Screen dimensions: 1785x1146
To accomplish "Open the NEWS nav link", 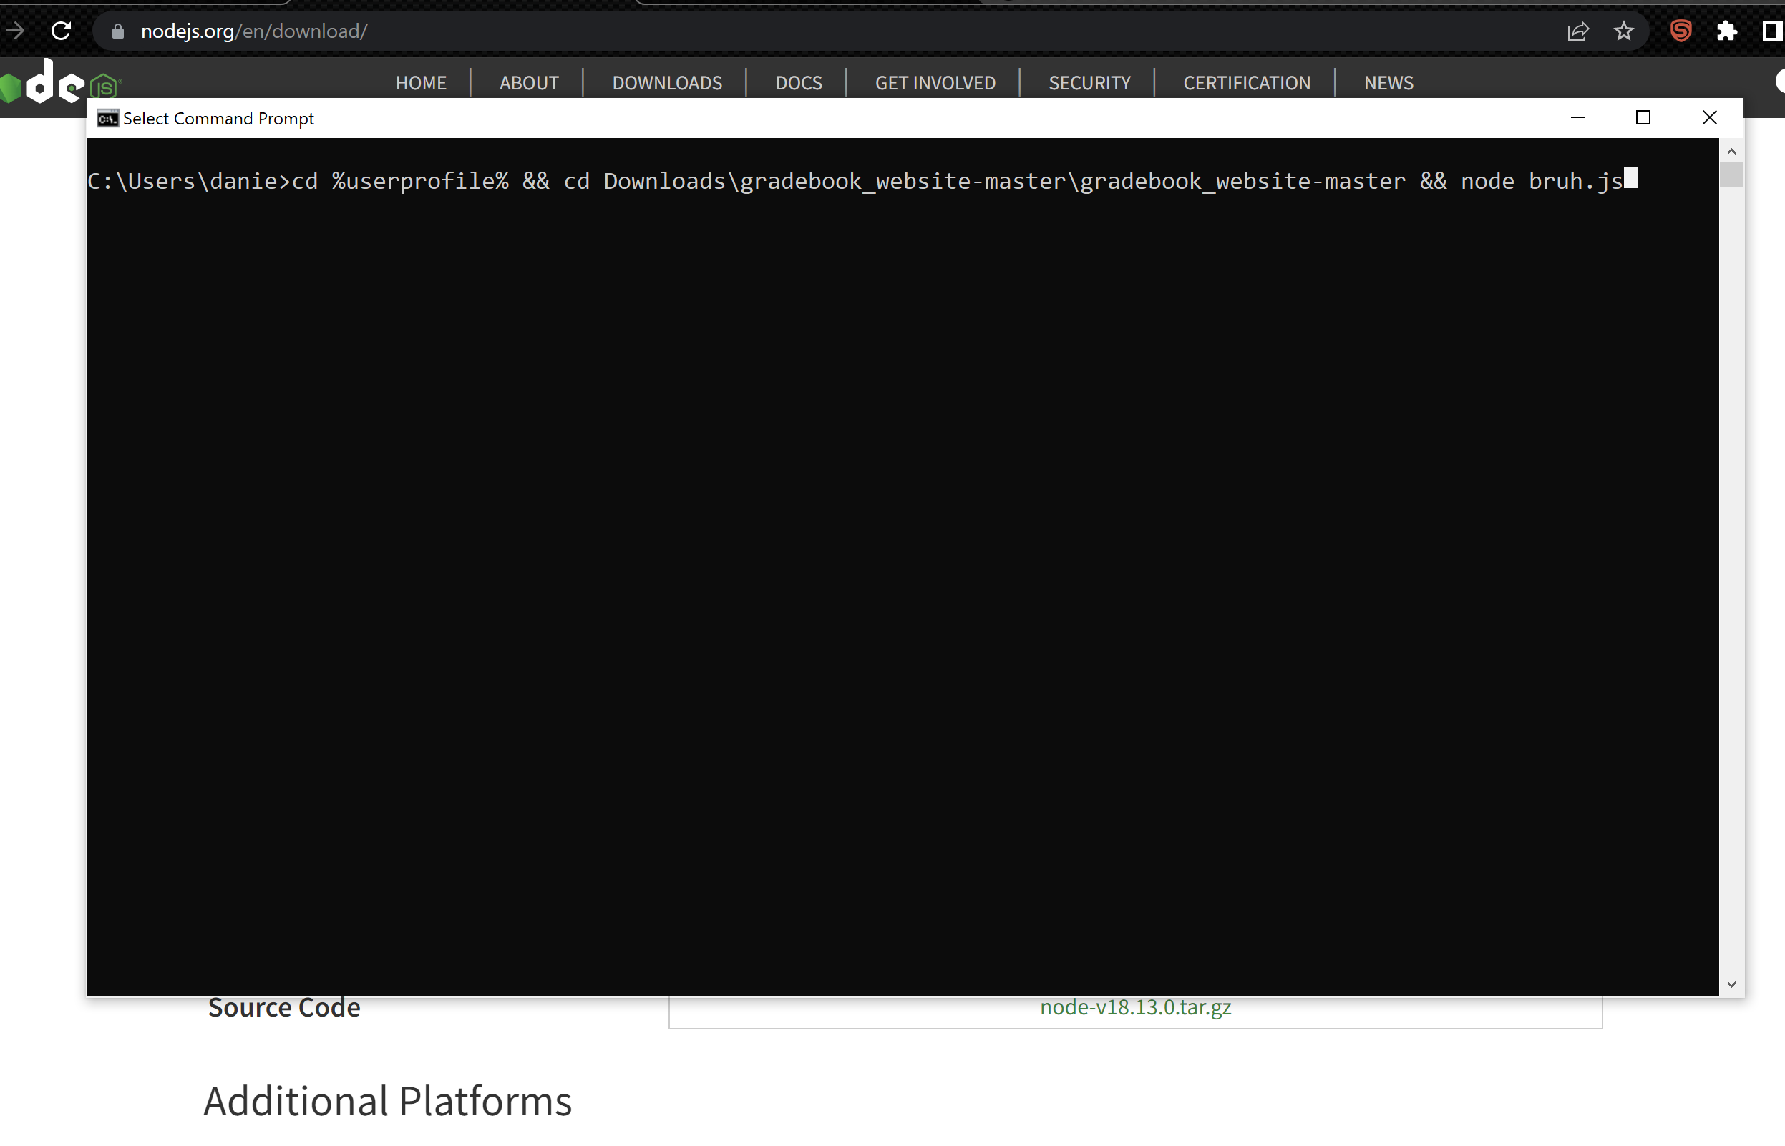I will 1388,82.
